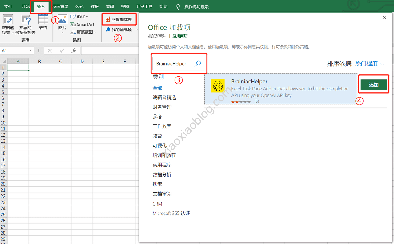This screenshot has width=394, height=244.
Task: Switch to the Insert (插入) tab
Action: [41, 6]
